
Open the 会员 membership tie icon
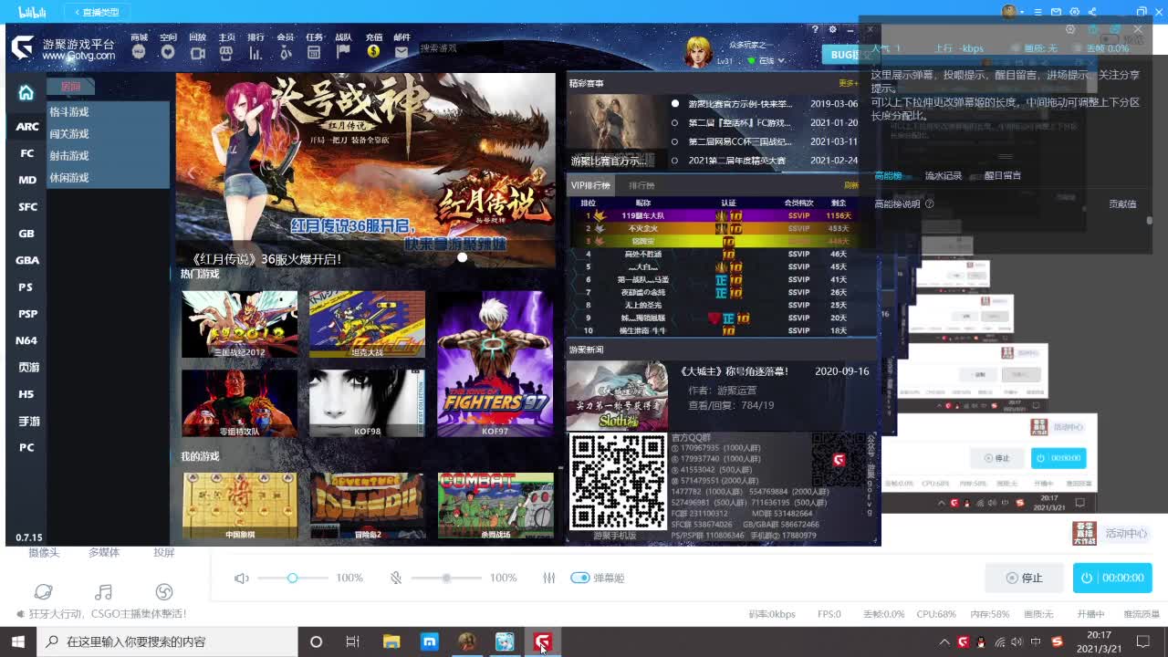point(285,53)
